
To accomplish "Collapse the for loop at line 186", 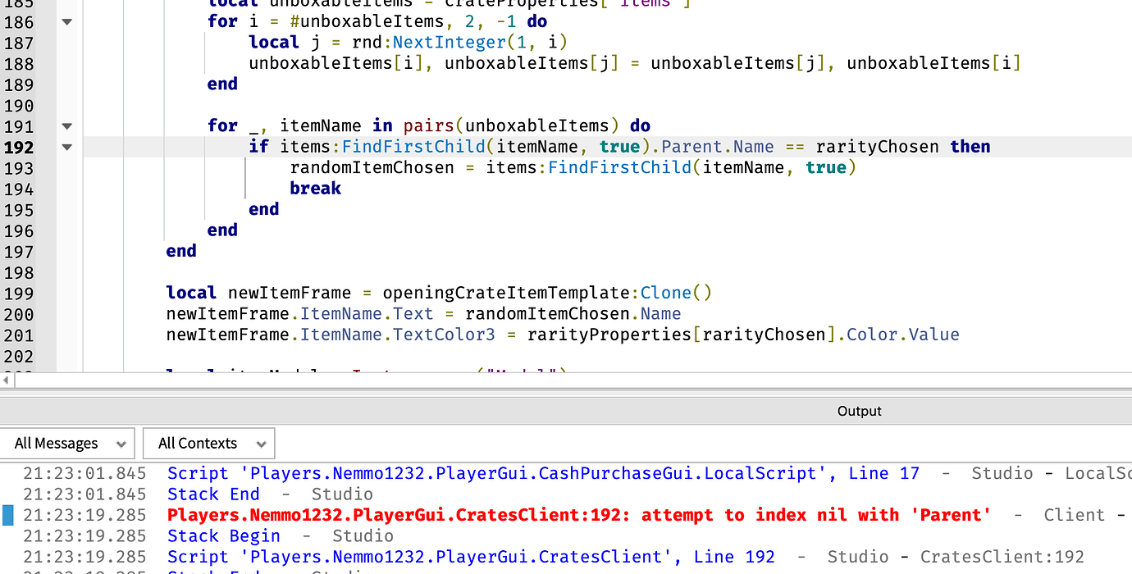I will point(66,21).
